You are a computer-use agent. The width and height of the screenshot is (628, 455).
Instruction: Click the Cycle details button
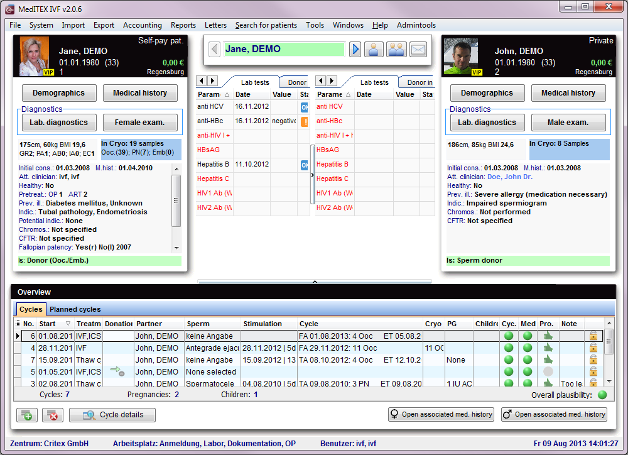tap(112, 415)
